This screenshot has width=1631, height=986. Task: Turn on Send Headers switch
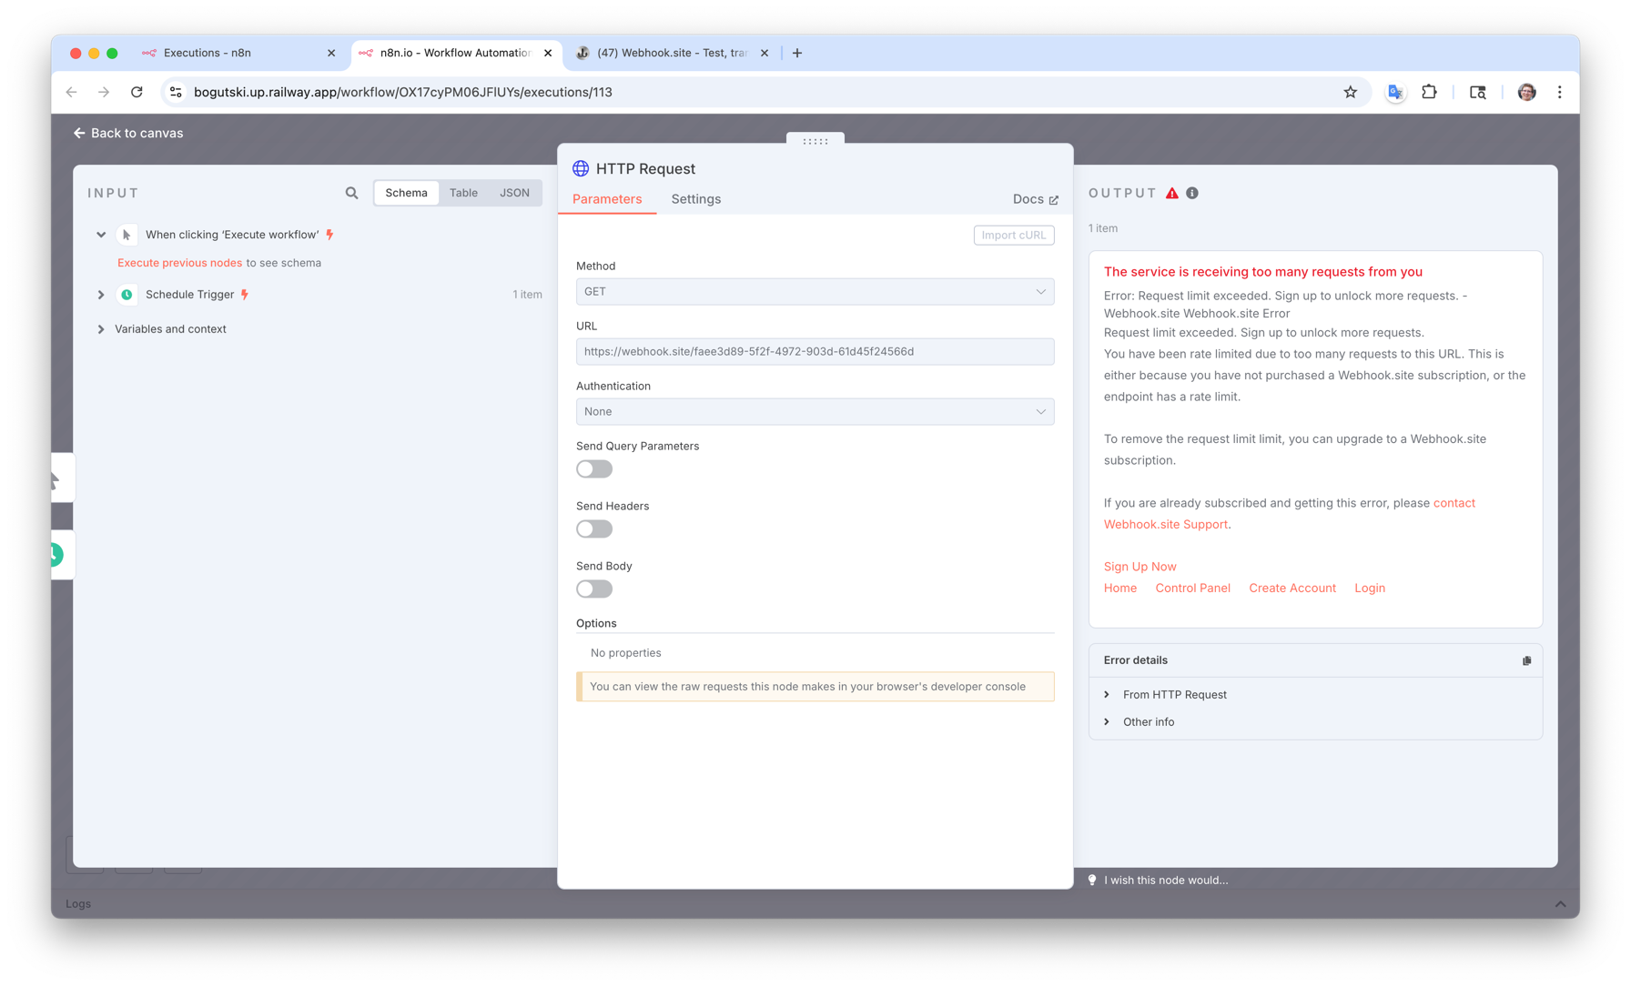[594, 529]
